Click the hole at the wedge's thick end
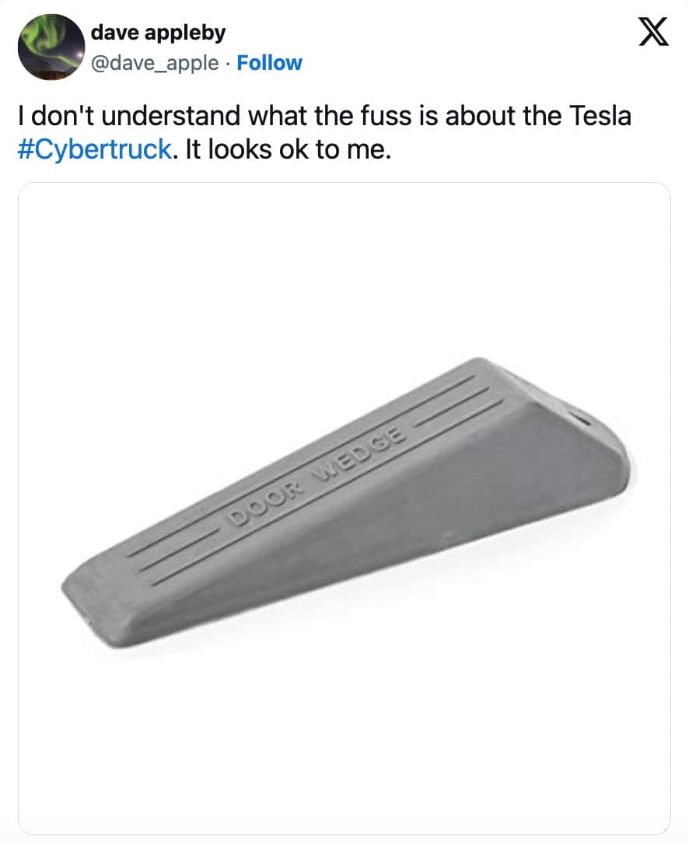689x843 pixels. [582, 420]
